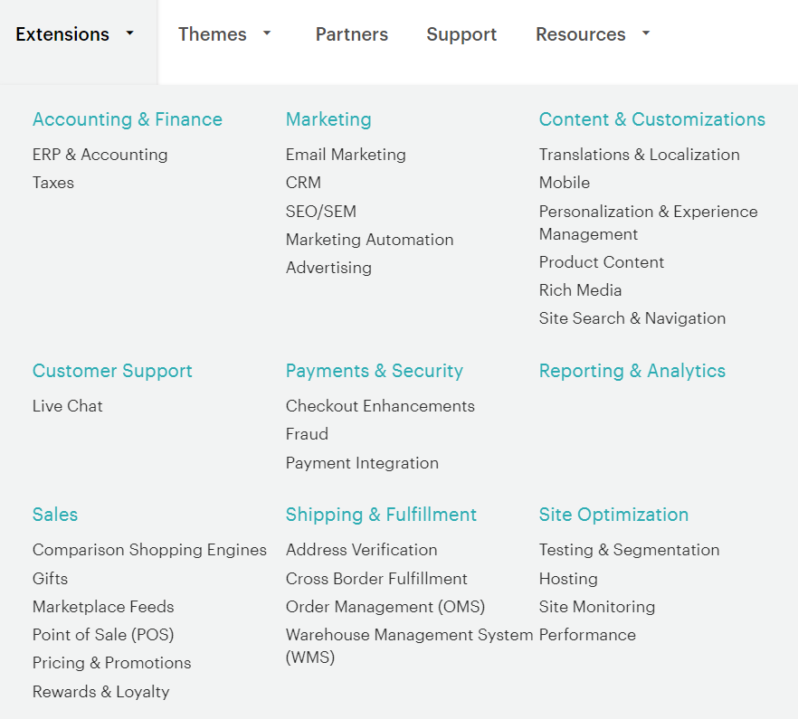
Task: Open Point of Sale (POS) link
Action: (x=103, y=635)
